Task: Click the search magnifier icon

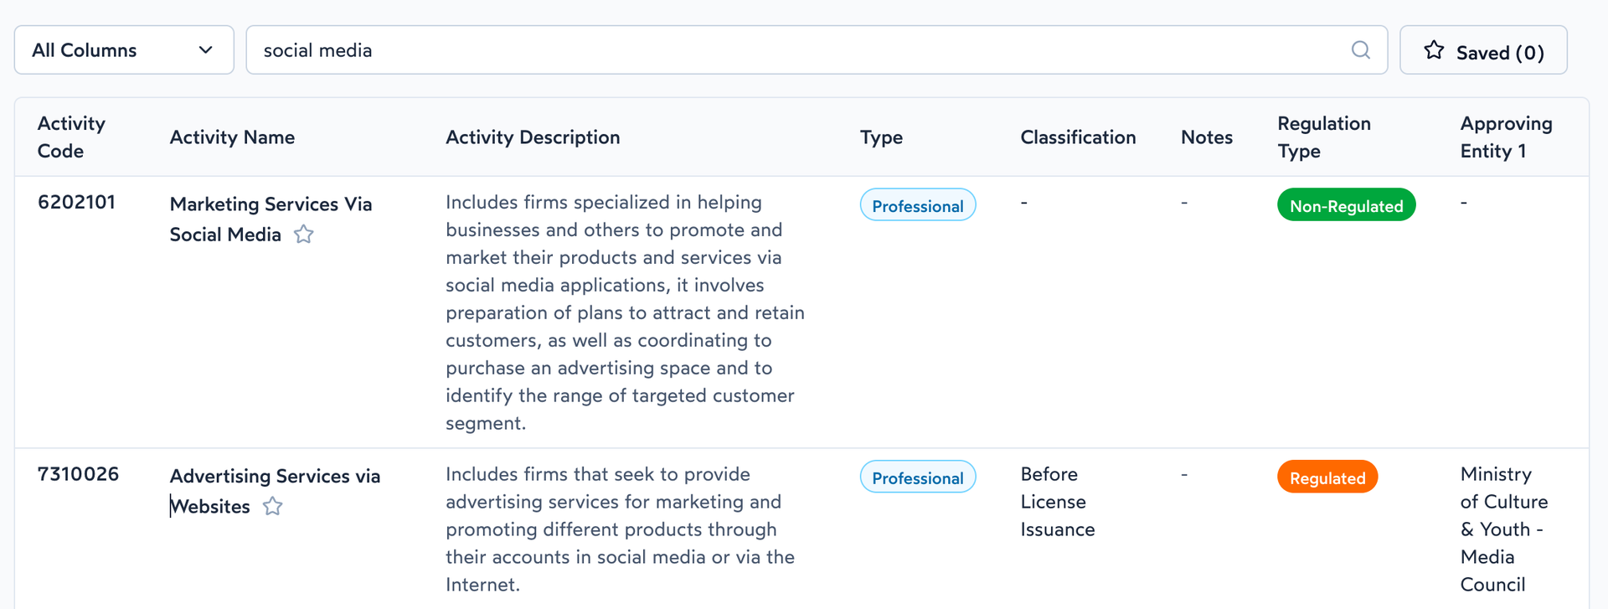Action: click(1361, 50)
